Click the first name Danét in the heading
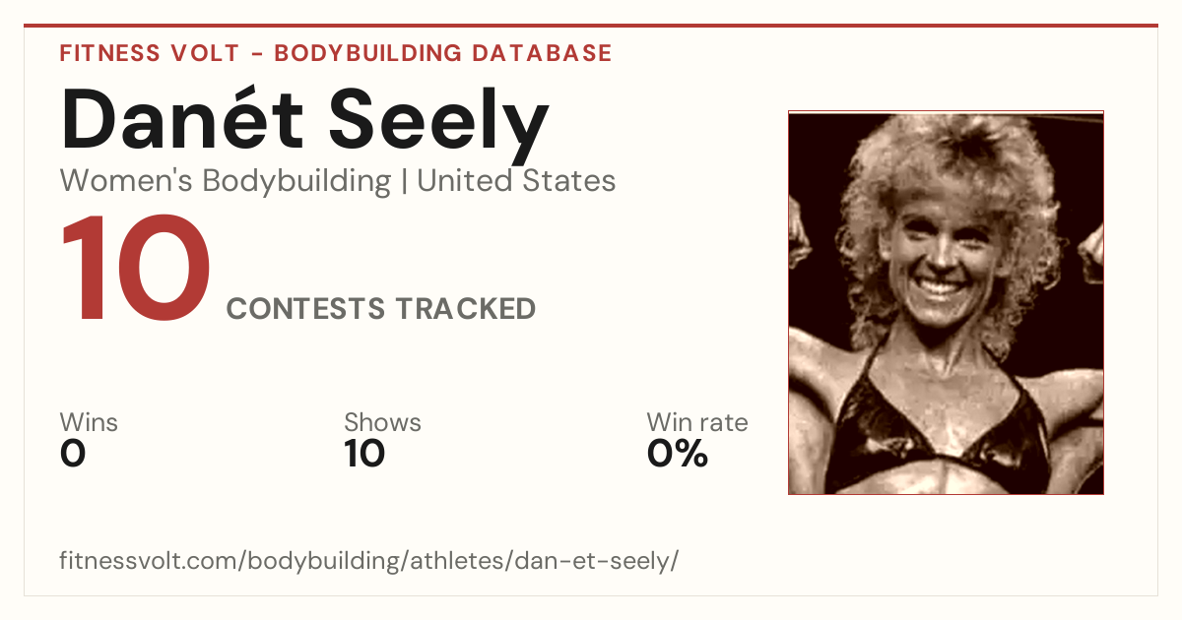This screenshot has width=1182, height=620. click(x=184, y=117)
